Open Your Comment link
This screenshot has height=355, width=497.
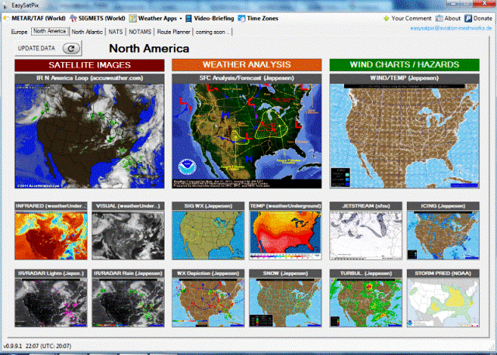click(x=412, y=19)
